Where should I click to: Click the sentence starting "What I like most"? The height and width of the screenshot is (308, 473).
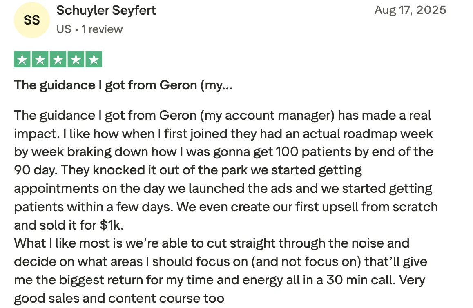(211, 243)
